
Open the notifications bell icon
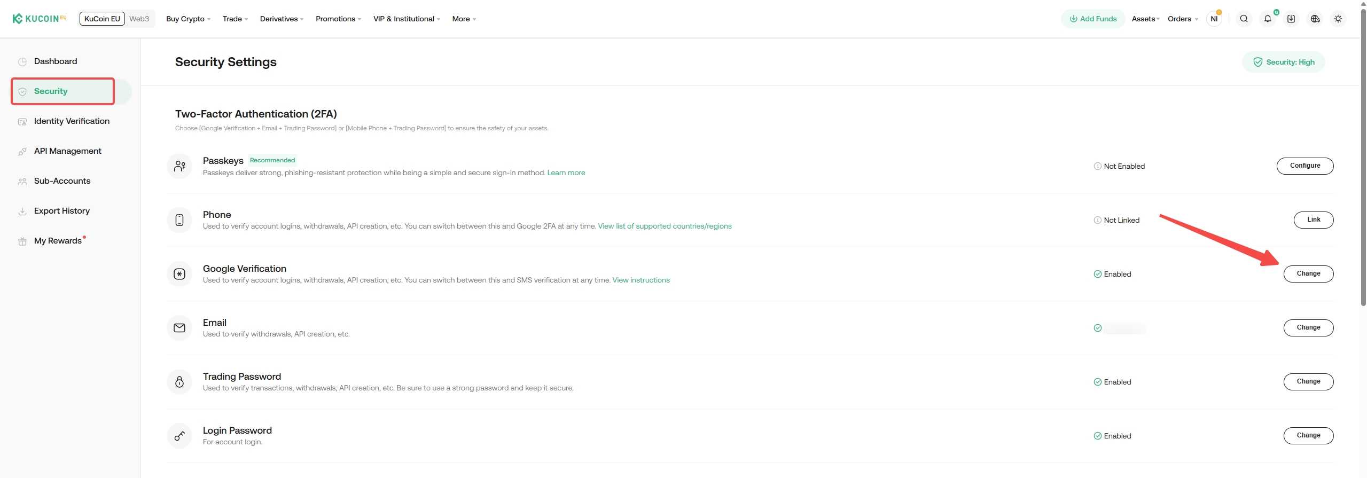(1267, 19)
